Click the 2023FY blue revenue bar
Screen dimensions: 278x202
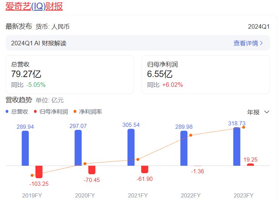click(237, 146)
